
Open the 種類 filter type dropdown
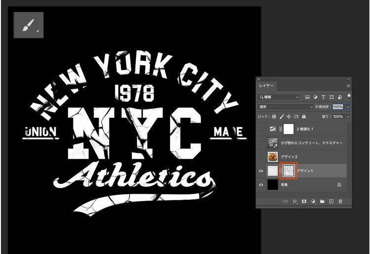(x=279, y=97)
